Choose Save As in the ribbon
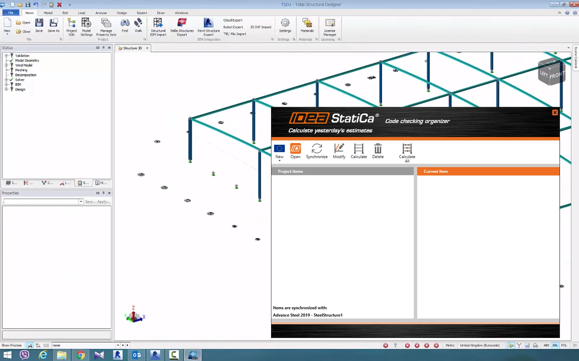The width and height of the screenshot is (579, 361). [54, 25]
